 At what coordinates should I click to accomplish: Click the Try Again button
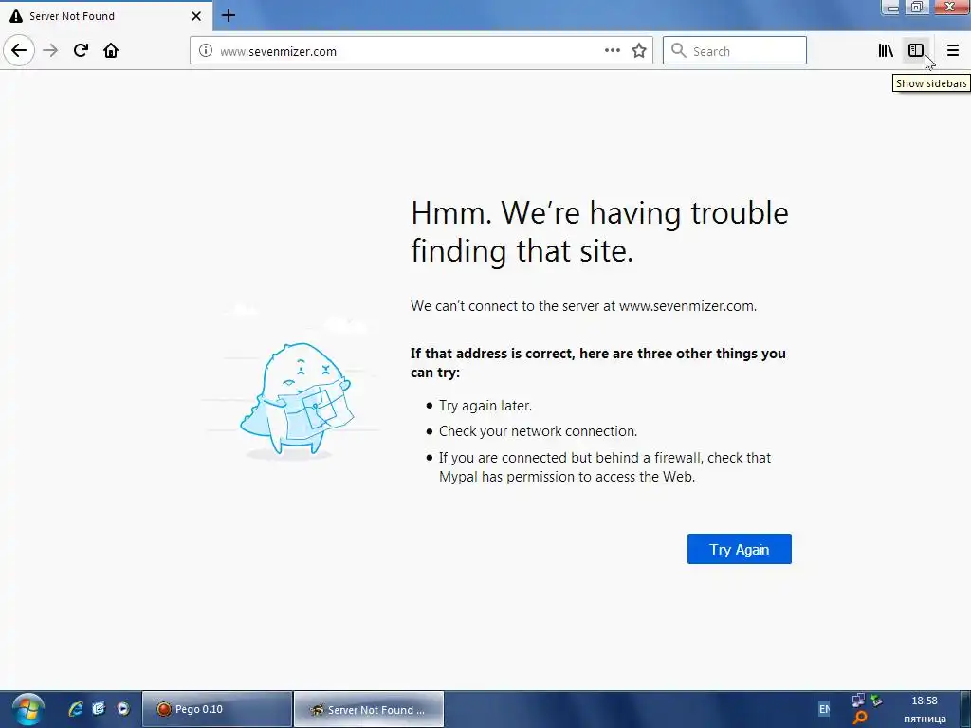[x=739, y=549]
